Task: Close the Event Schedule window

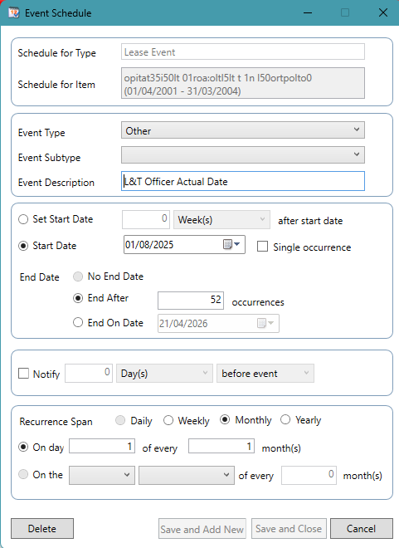Action: (383, 13)
